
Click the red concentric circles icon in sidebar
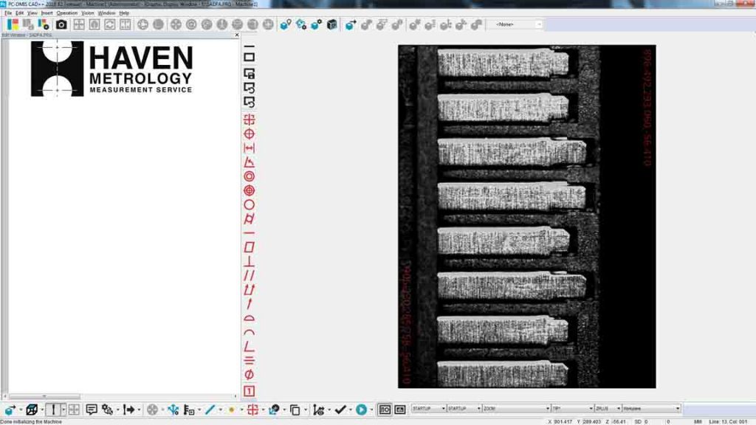pyautogui.click(x=250, y=176)
